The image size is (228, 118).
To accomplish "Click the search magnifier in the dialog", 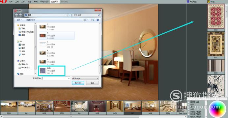I will point(99,15).
